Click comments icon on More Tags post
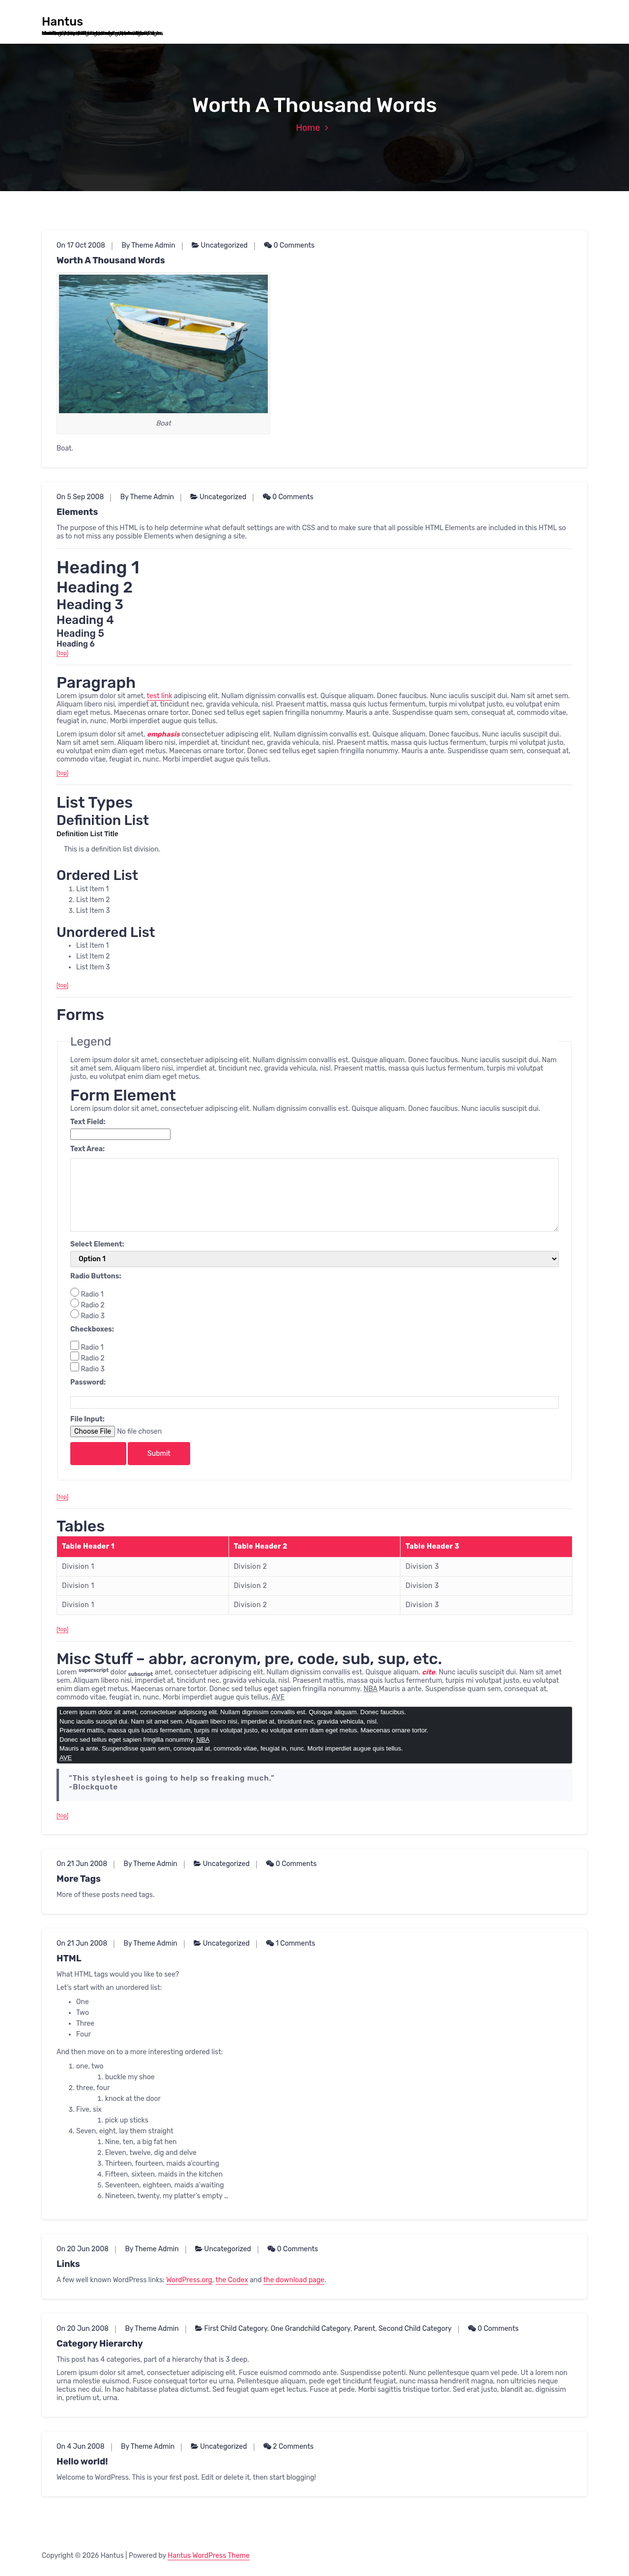Screen dimensions: 629x2576 270,1864
